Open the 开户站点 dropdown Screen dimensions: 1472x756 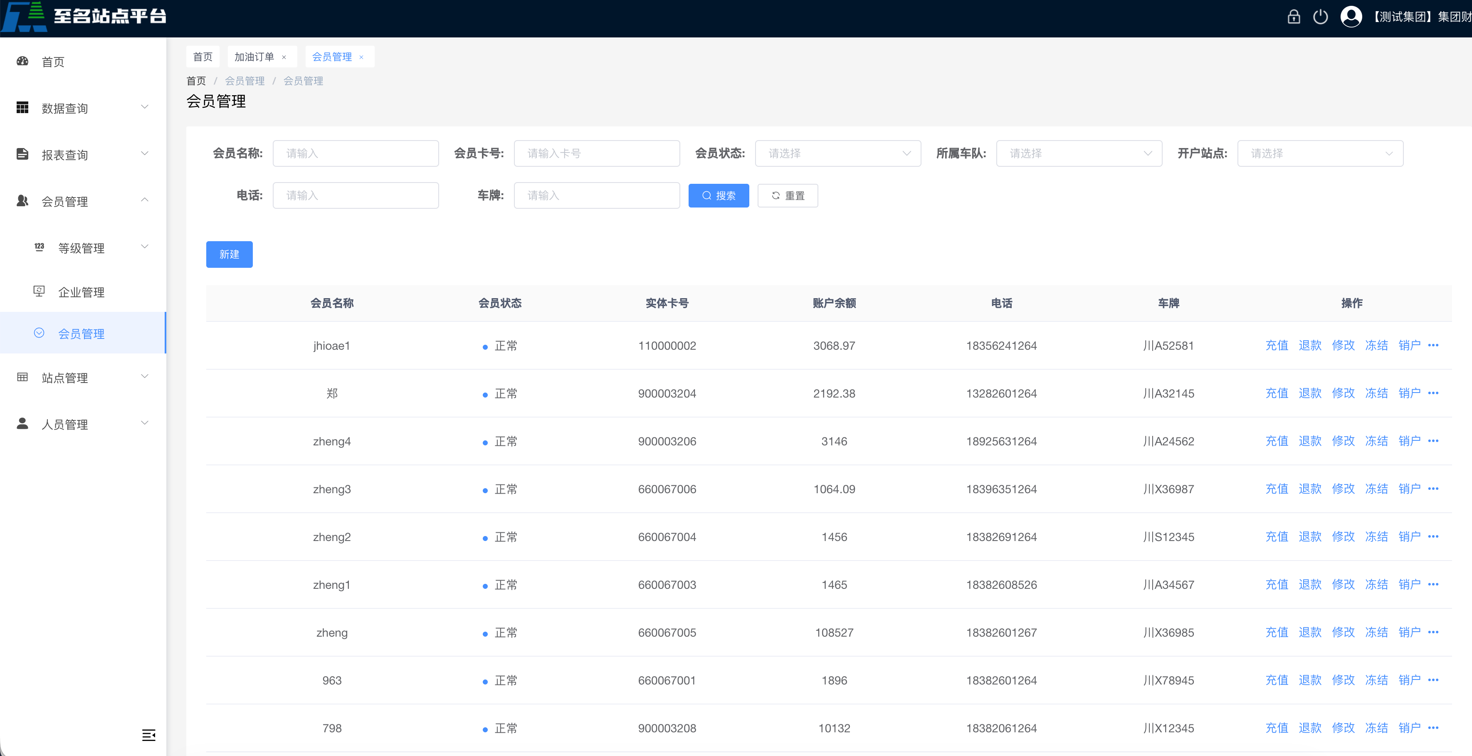pos(1320,153)
